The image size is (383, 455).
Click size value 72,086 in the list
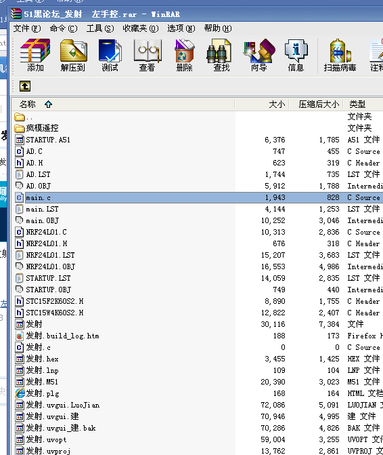pyautogui.click(x=273, y=405)
